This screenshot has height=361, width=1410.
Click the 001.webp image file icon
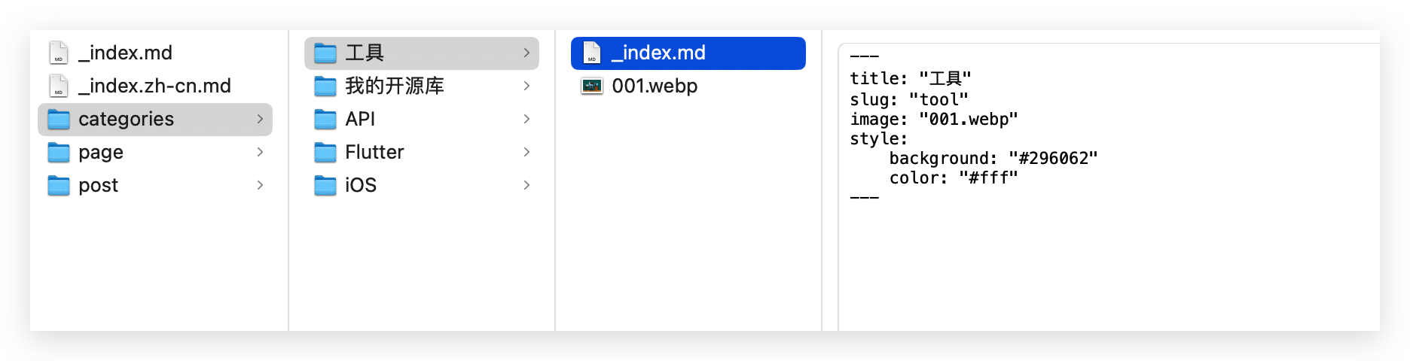592,86
